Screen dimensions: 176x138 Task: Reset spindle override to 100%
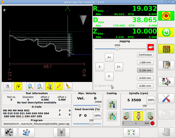[151, 100]
